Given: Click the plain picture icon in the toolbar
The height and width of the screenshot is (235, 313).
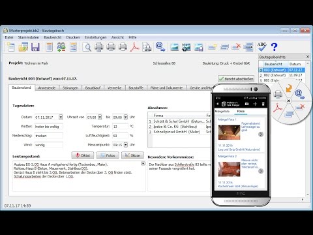Looking at the screenshot, I should [x=174, y=47].
